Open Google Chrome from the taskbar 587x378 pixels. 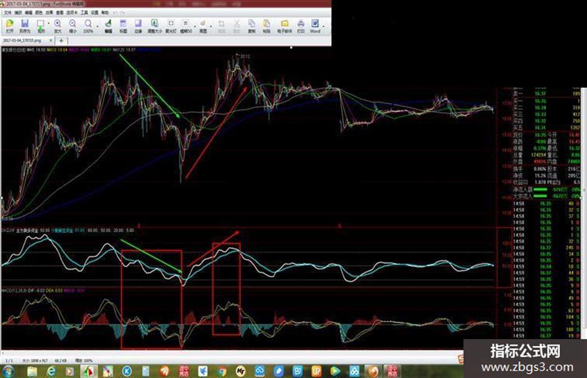coord(222,371)
